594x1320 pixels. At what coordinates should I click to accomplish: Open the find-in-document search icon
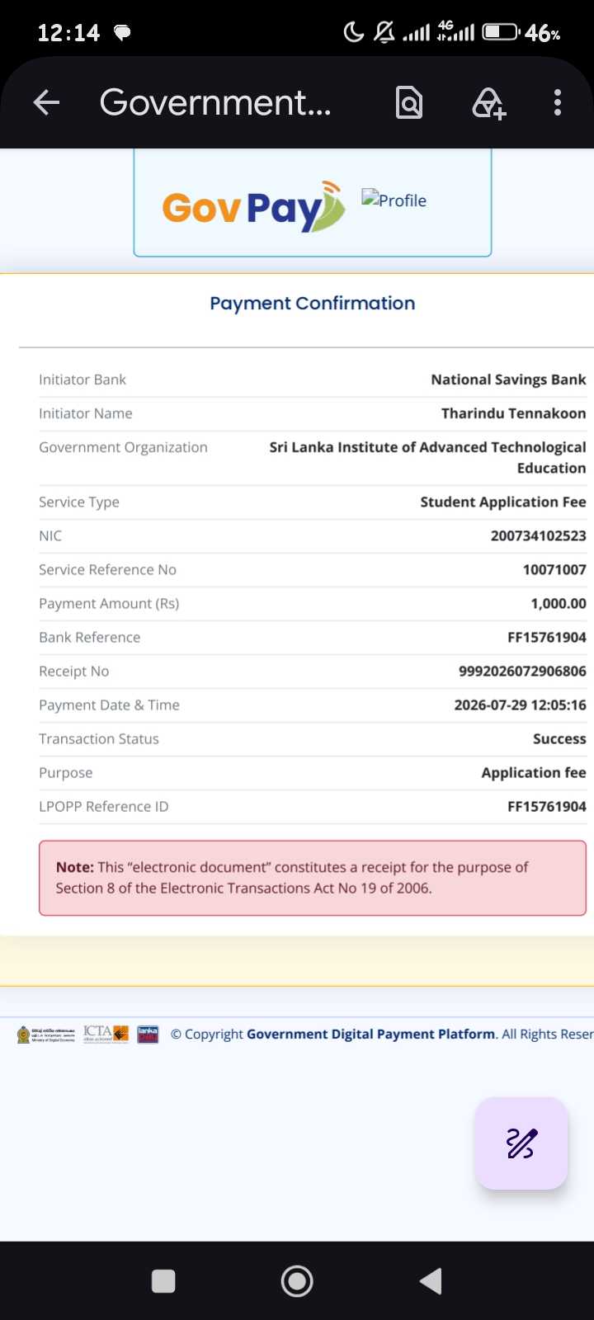click(x=409, y=103)
